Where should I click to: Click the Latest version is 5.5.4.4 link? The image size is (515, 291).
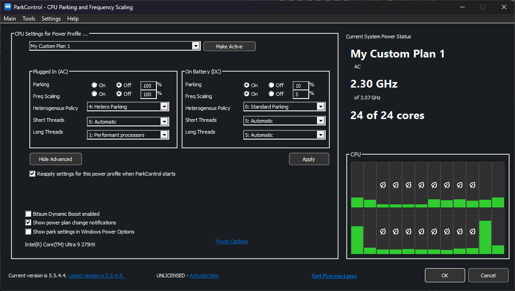coord(96,275)
